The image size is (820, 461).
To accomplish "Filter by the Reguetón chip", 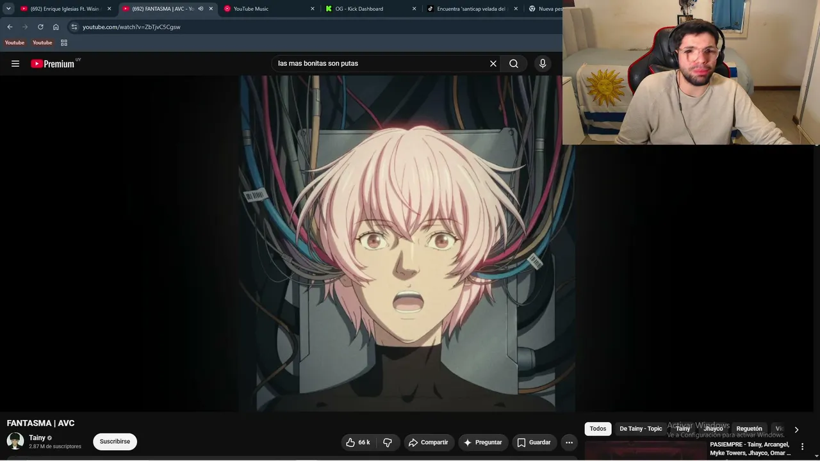I will pos(749,429).
